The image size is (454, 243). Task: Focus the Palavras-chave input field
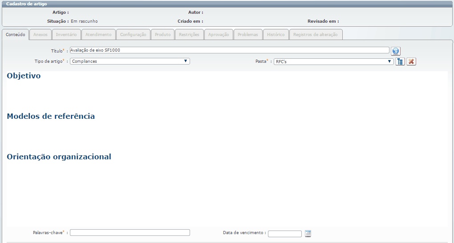pyautogui.click(x=130, y=232)
